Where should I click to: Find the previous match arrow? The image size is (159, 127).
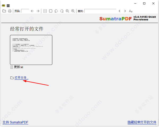120,11
